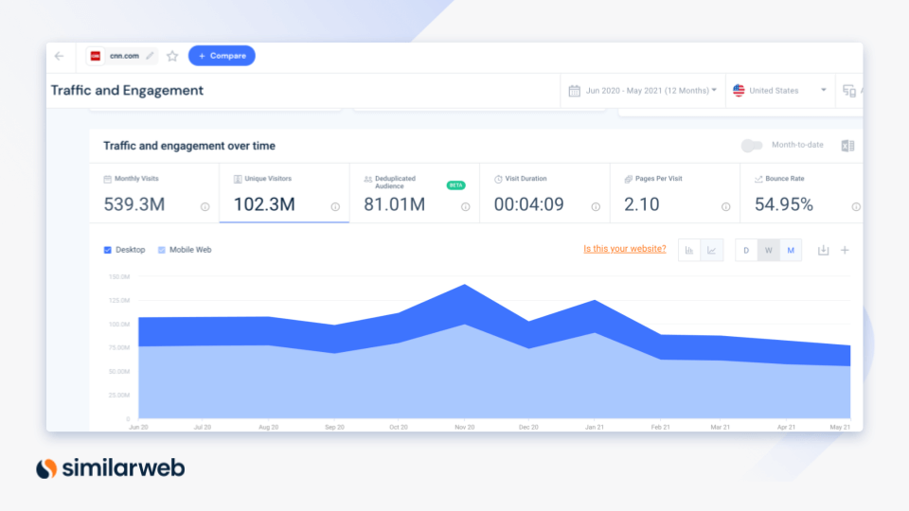Download the chart with the download icon

(823, 250)
